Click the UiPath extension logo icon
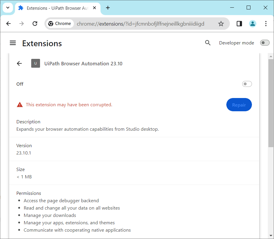This screenshot has width=274, height=239. pos(36,63)
